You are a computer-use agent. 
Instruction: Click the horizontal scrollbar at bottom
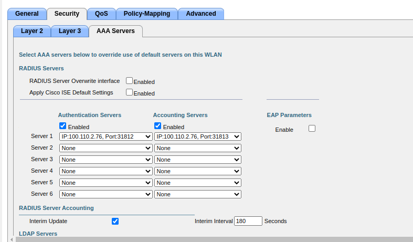[210, 239]
